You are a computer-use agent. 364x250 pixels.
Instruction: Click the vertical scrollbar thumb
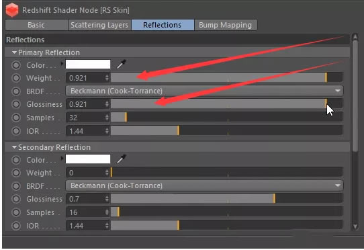(355, 96)
